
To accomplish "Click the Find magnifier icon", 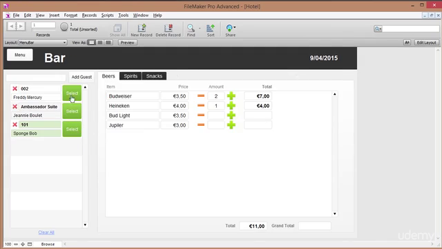I will tap(191, 28).
